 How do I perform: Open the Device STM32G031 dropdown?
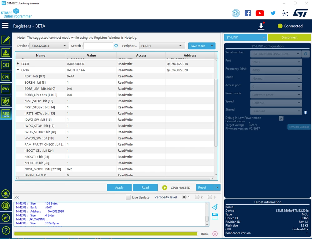pos(49,46)
